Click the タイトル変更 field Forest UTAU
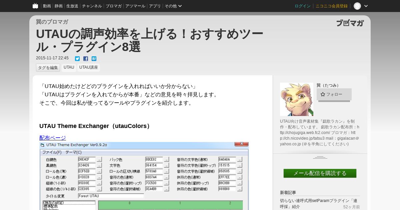400x210 pixels. (111, 196)
